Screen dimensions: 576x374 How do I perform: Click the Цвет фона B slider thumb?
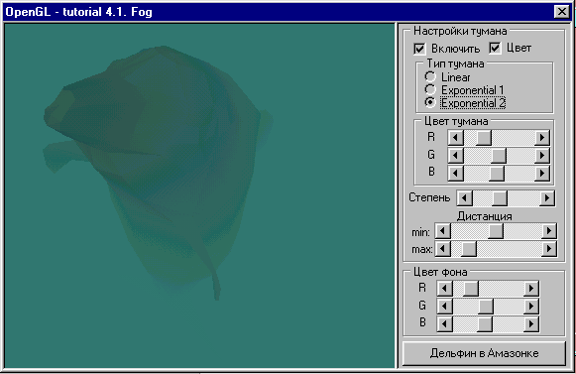tap(485, 324)
